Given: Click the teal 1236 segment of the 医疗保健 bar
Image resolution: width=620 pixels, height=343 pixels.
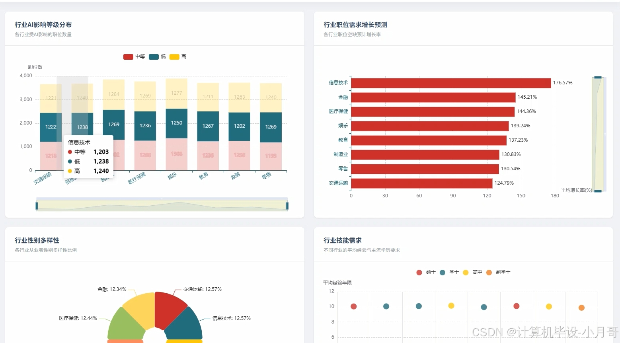Looking at the screenshot, I should point(145,126).
